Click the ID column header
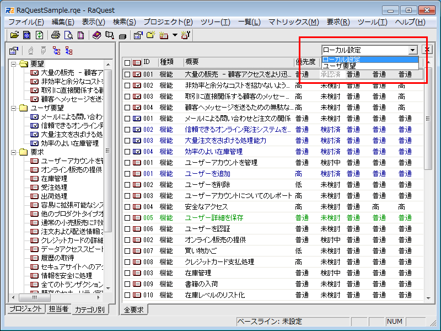This screenshot has height=331, width=441. click(x=149, y=62)
